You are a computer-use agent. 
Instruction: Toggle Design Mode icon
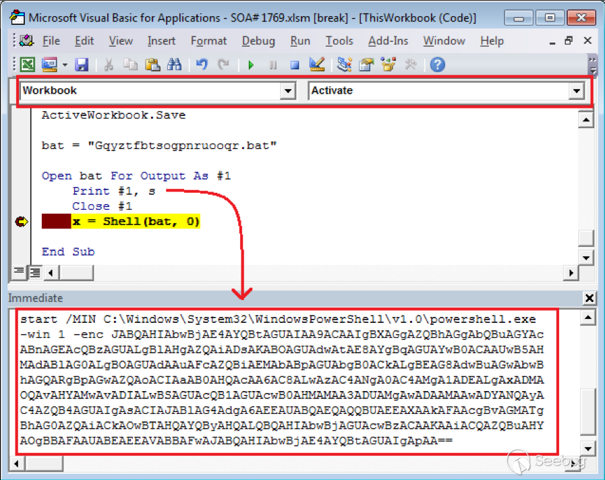pyautogui.click(x=317, y=65)
